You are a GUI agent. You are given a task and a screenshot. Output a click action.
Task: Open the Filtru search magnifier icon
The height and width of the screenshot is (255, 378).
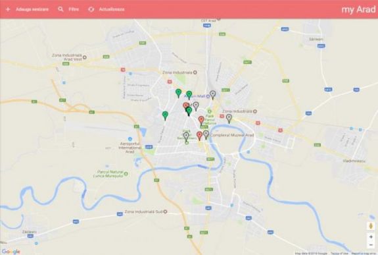(60, 9)
